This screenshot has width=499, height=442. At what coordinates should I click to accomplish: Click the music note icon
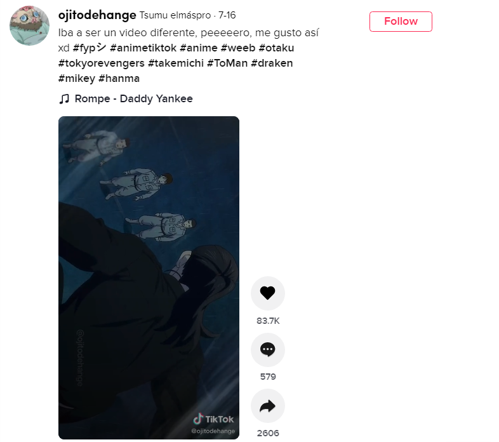(64, 98)
